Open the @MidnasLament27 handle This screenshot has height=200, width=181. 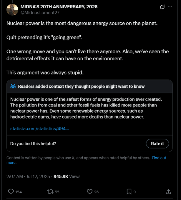40,12
